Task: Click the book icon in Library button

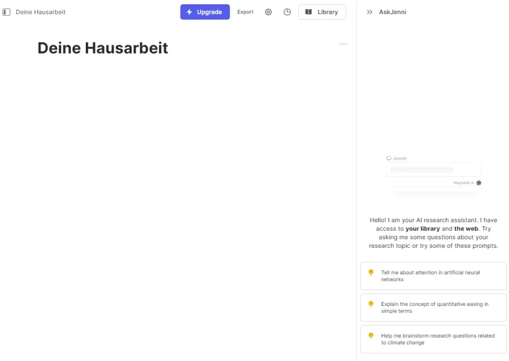Action: [309, 12]
